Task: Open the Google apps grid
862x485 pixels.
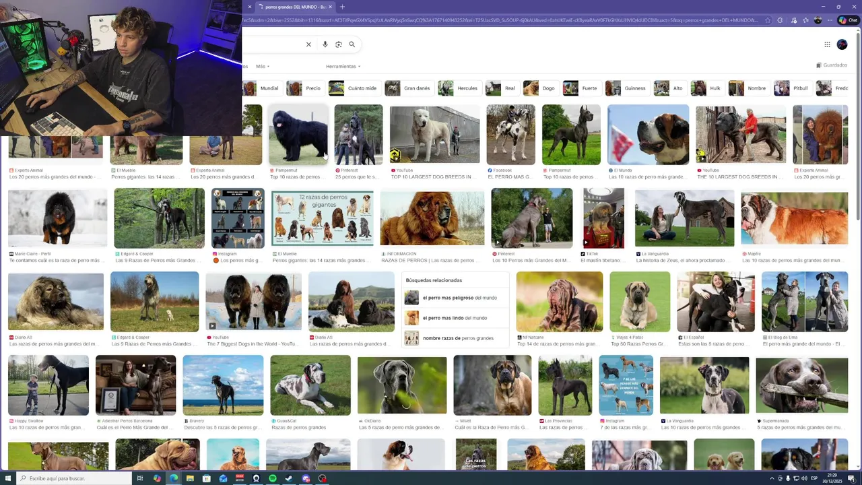Action: point(827,44)
